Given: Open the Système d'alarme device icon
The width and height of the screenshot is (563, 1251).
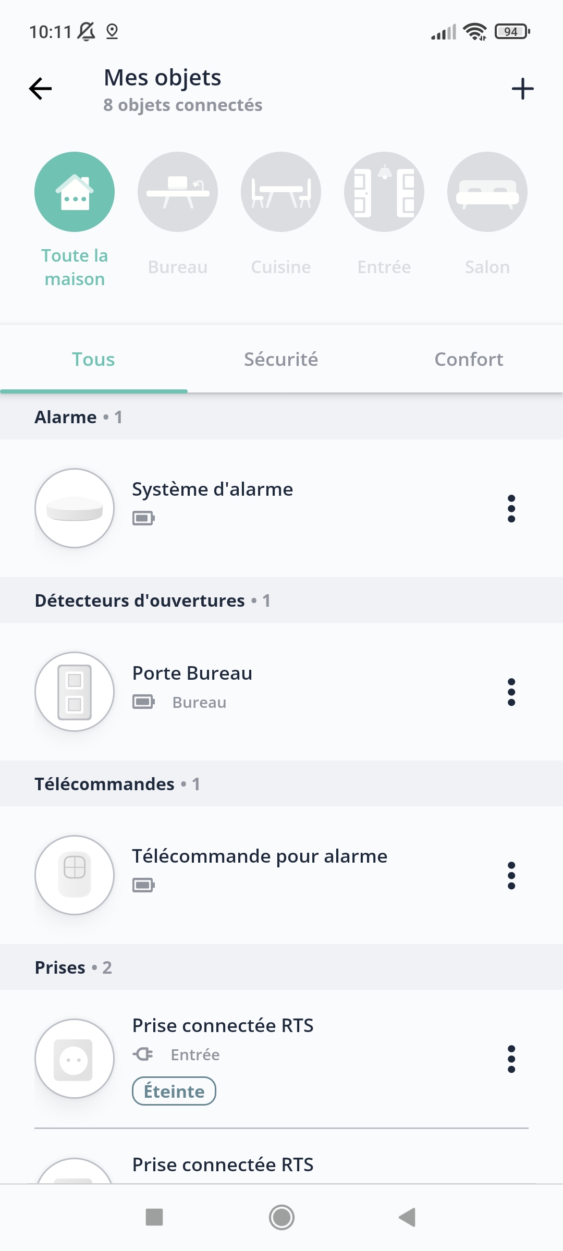Looking at the screenshot, I should (x=75, y=508).
